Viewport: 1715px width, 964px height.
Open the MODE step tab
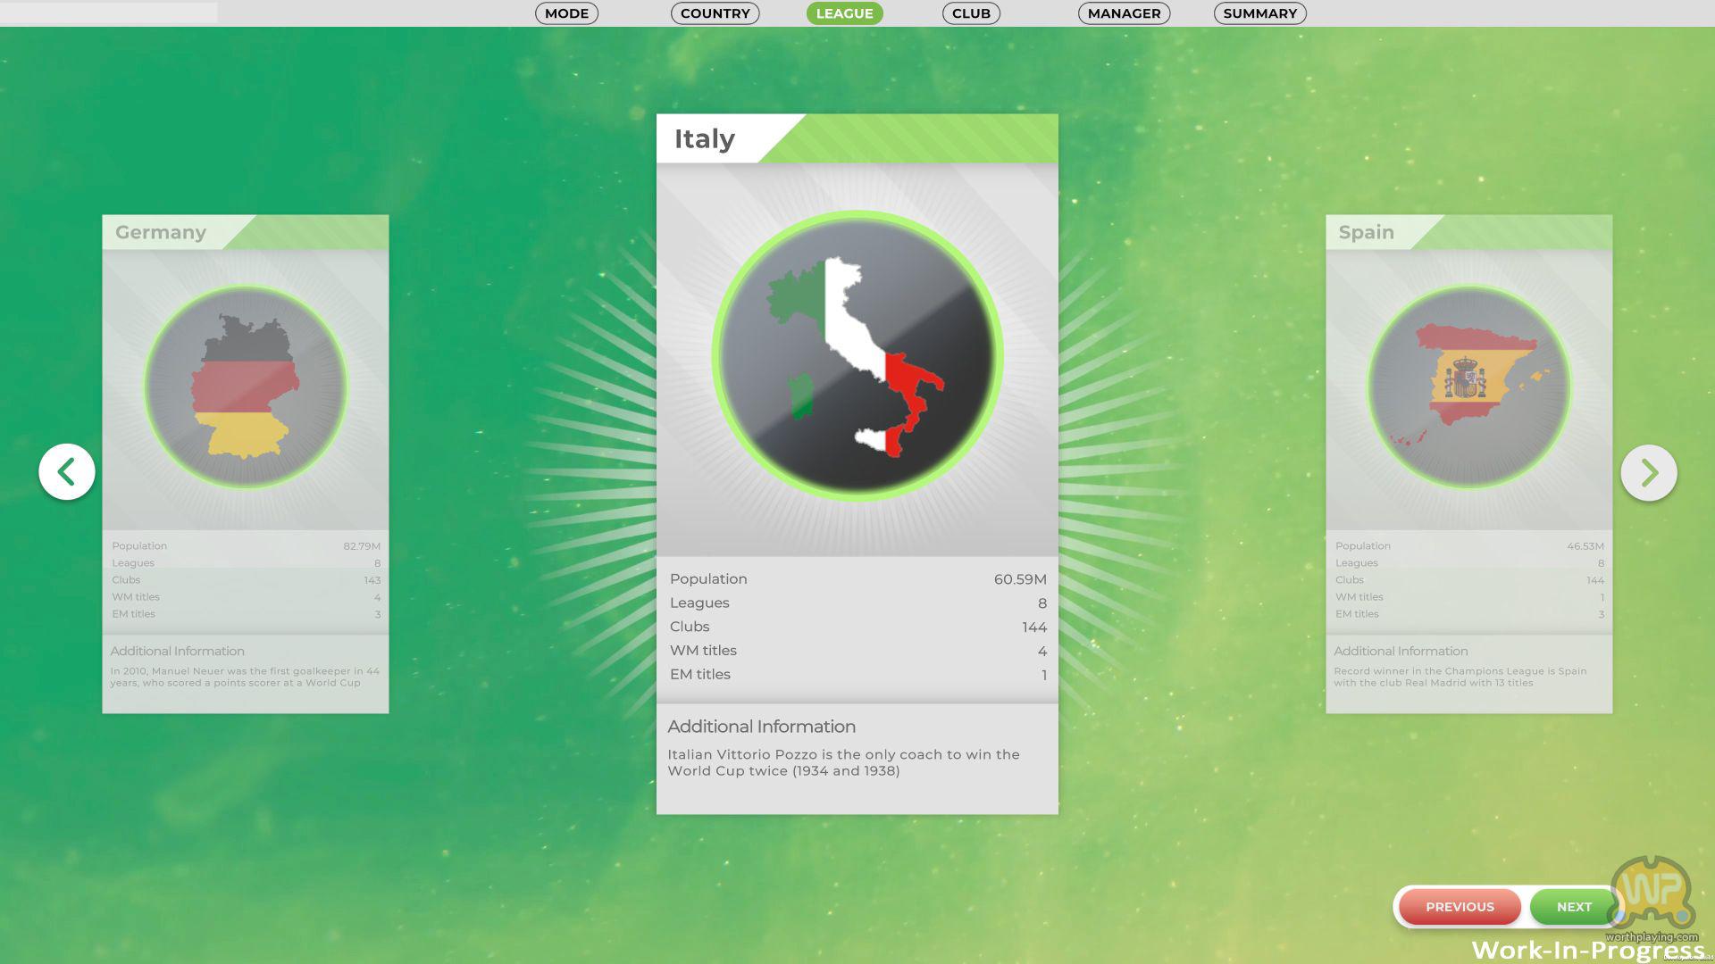point(566,13)
